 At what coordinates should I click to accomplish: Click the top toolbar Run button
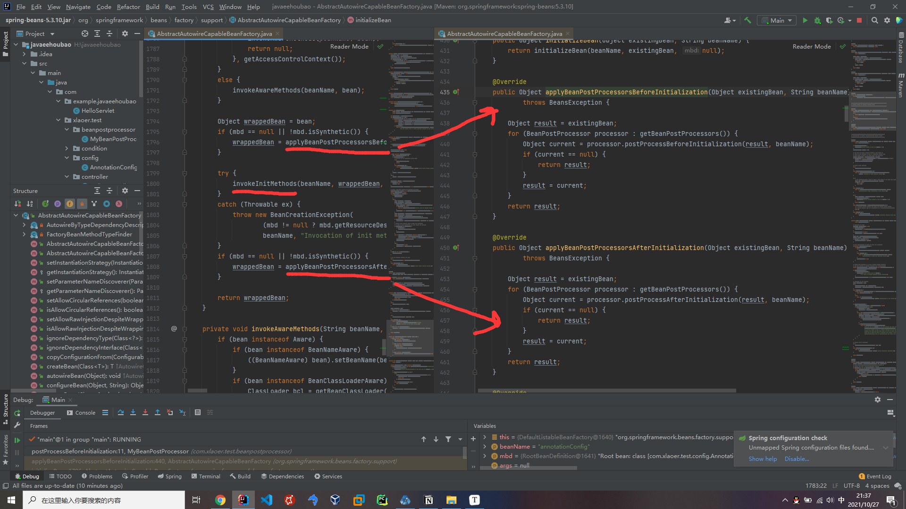point(805,20)
